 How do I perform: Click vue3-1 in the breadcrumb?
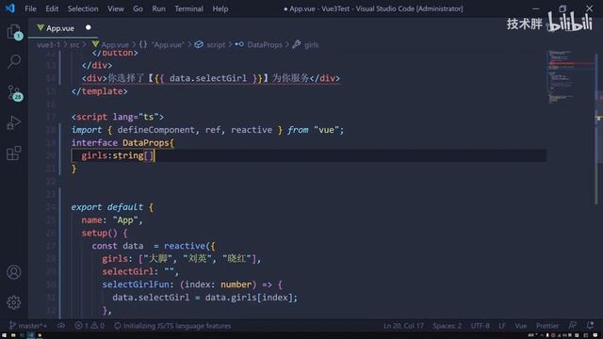pos(48,44)
